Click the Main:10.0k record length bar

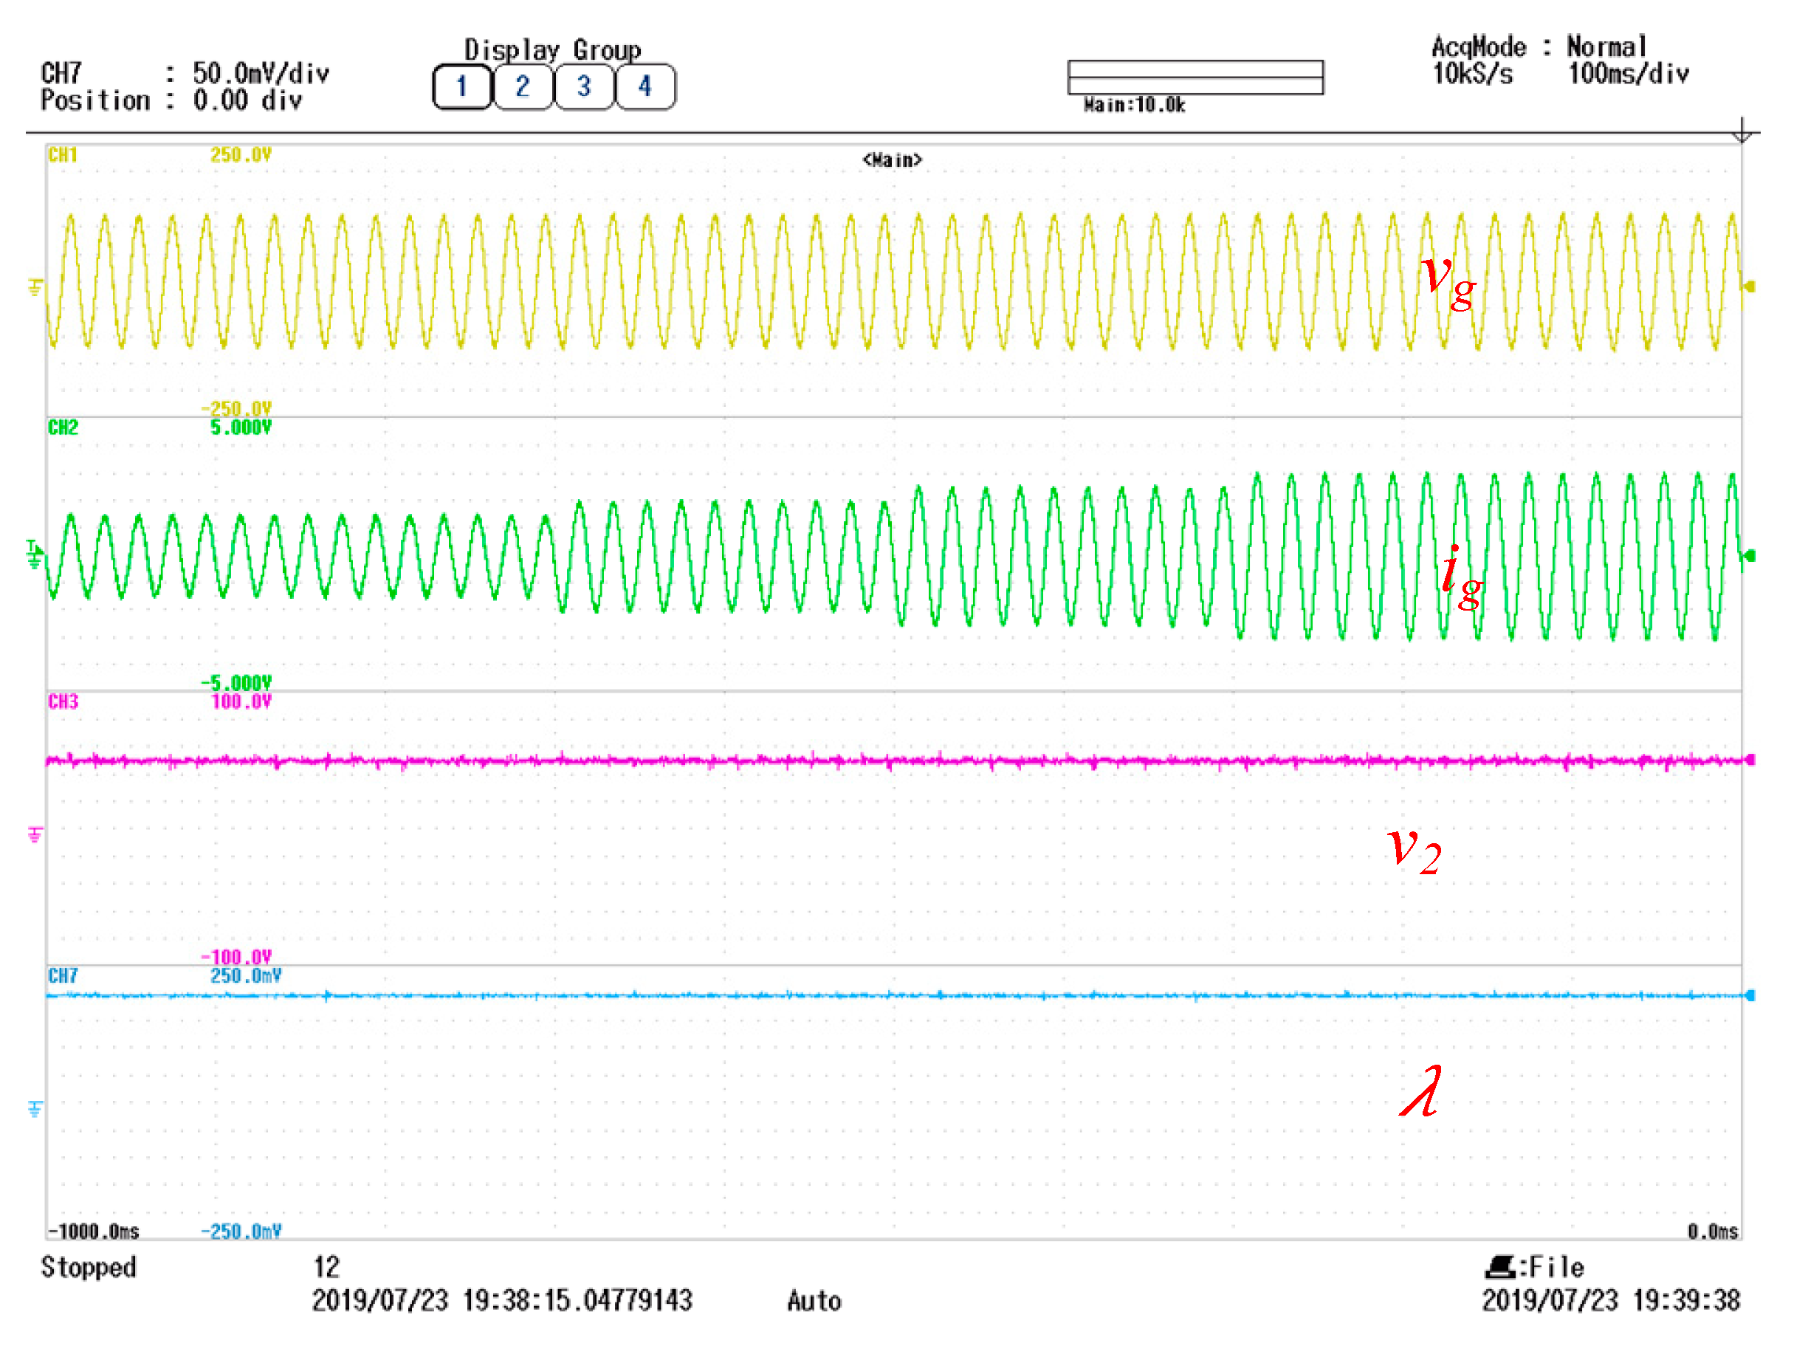[1195, 78]
